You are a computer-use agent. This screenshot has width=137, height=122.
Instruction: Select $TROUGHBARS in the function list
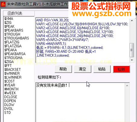(x=17, y=38)
